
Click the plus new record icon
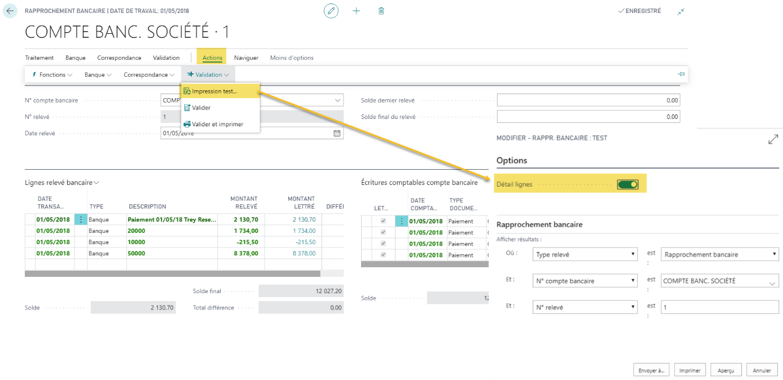click(x=357, y=11)
